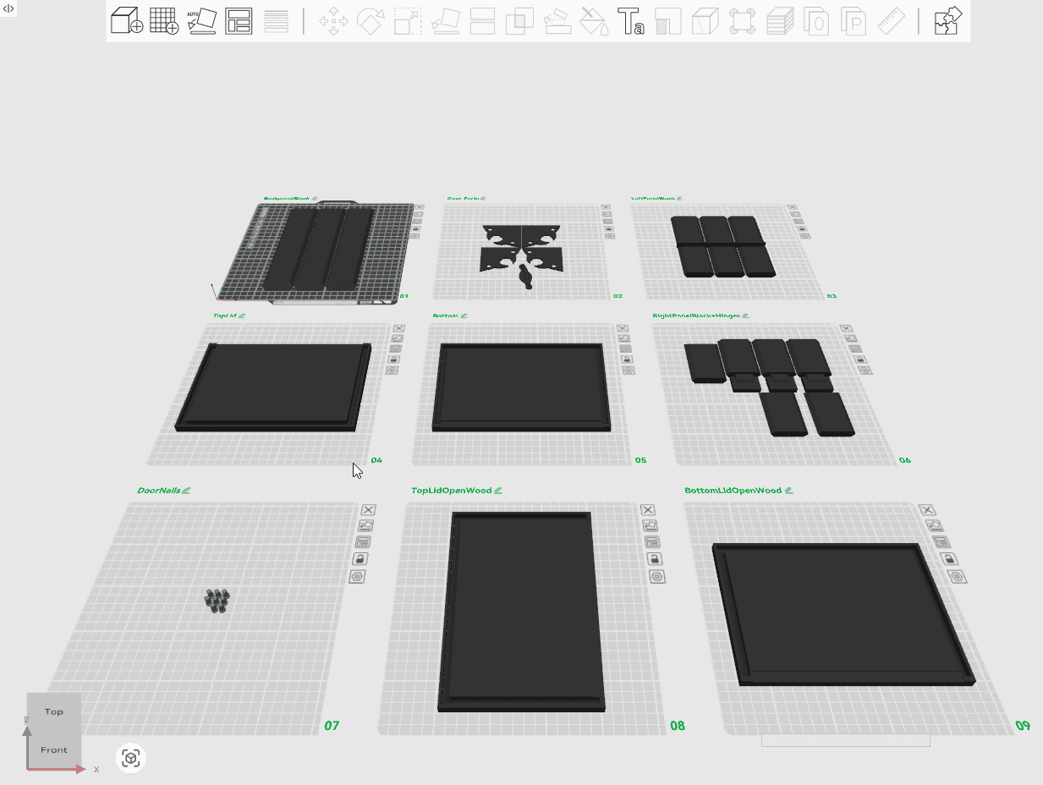1043x785 pixels.
Task: Open plate 05 settings gear
Action: (628, 370)
